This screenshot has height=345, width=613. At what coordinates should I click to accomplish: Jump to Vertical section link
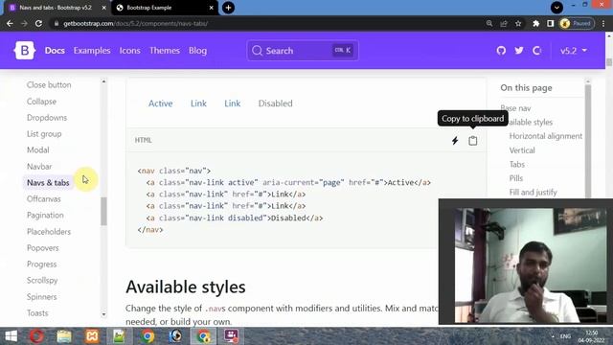(522, 150)
